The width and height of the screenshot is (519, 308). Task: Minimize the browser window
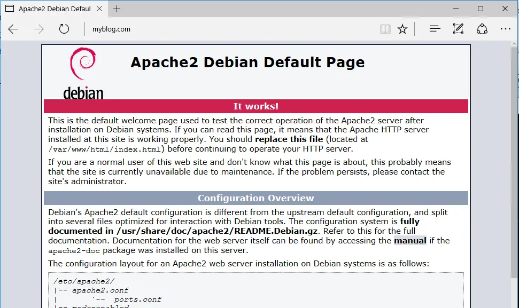pos(456,9)
